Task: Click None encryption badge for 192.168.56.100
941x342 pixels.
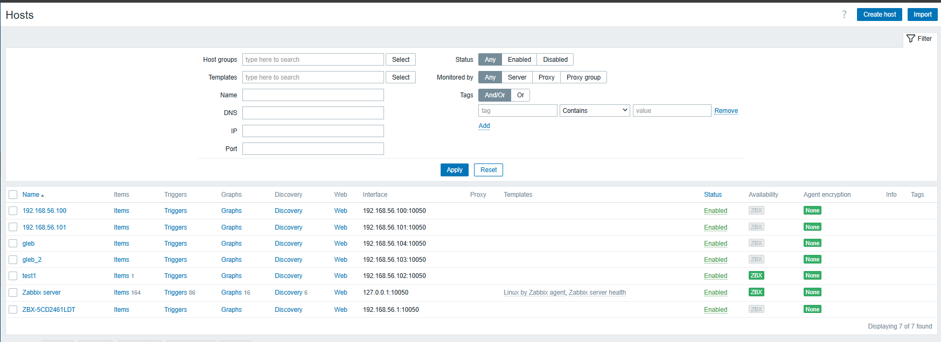Action: point(812,211)
